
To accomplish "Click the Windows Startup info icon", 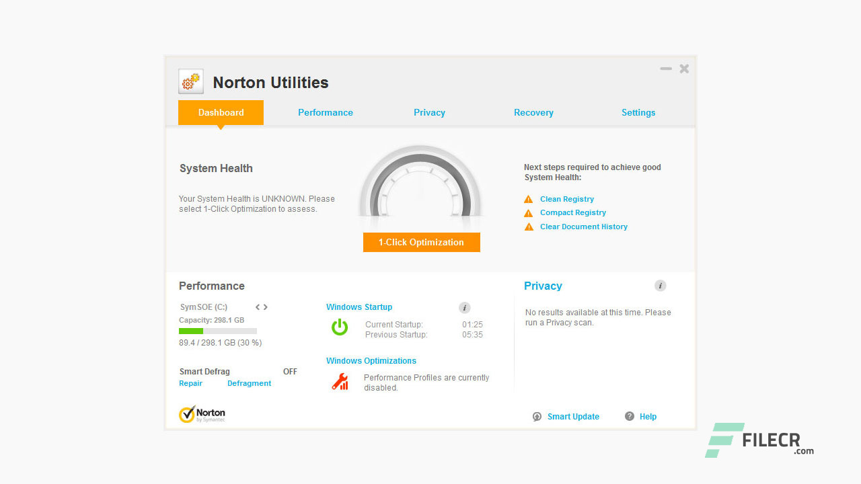I will pyautogui.click(x=464, y=308).
